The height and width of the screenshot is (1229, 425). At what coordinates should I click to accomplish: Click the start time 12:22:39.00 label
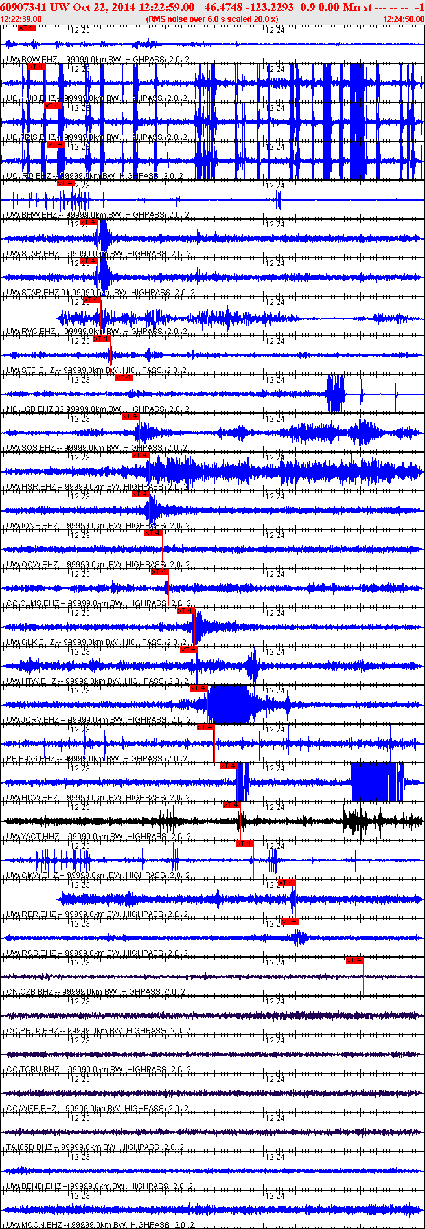19,19
